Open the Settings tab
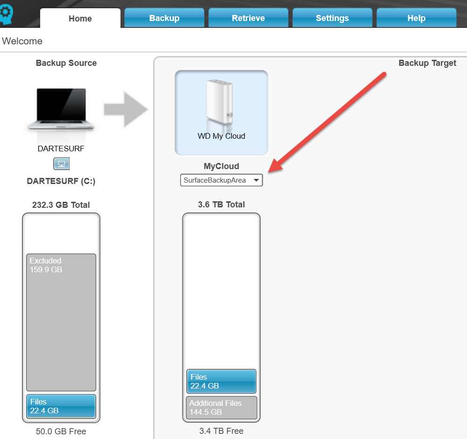The width and height of the screenshot is (467, 439). (x=332, y=18)
